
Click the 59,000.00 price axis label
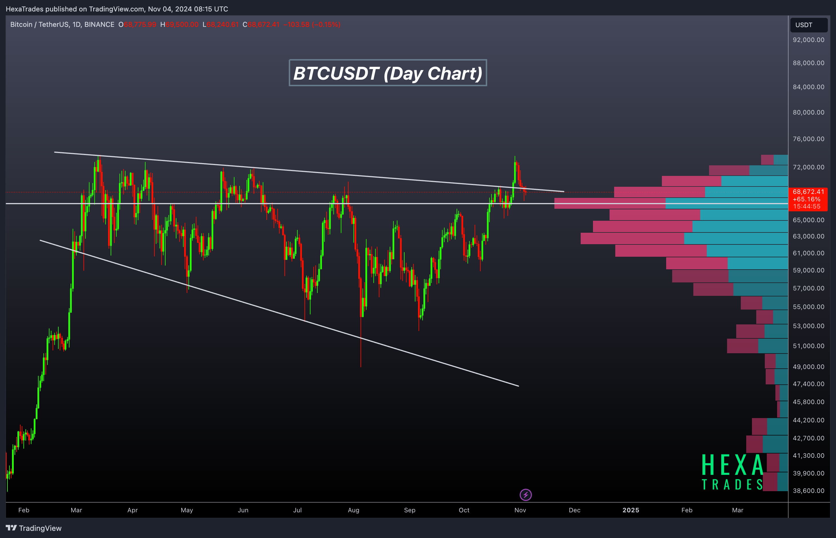coord(808,270)
